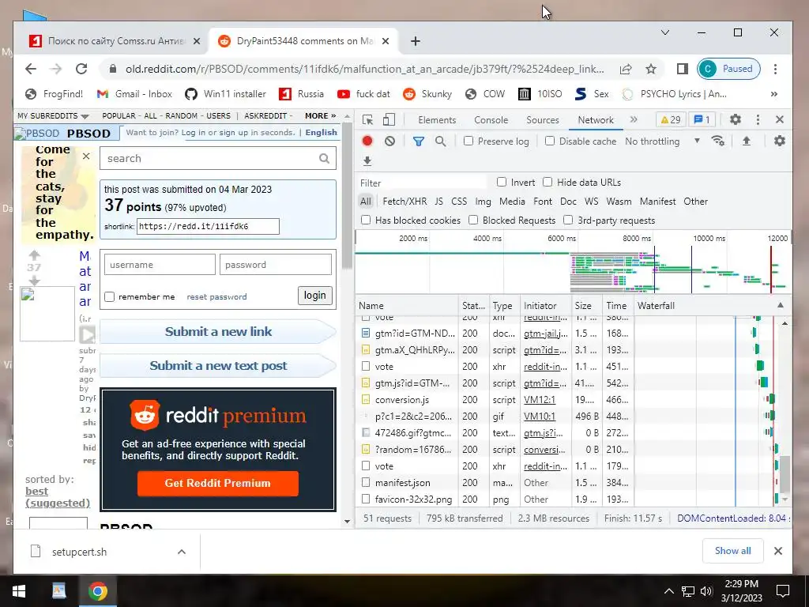Expand MY SUBREDDITS dropdown
The width and height of the screenshot is (809, 607).
[53, 115]
